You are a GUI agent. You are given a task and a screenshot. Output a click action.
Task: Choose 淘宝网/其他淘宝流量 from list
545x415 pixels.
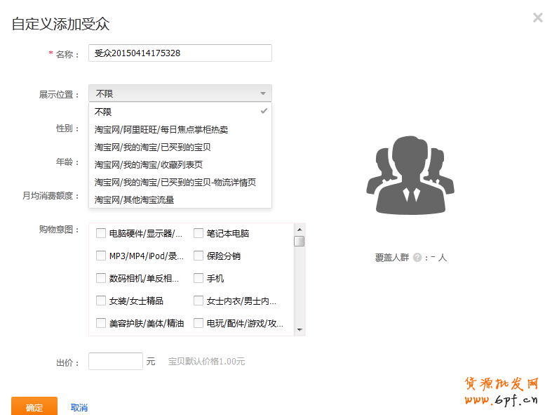pyautogui.click(x=134, y=199)
